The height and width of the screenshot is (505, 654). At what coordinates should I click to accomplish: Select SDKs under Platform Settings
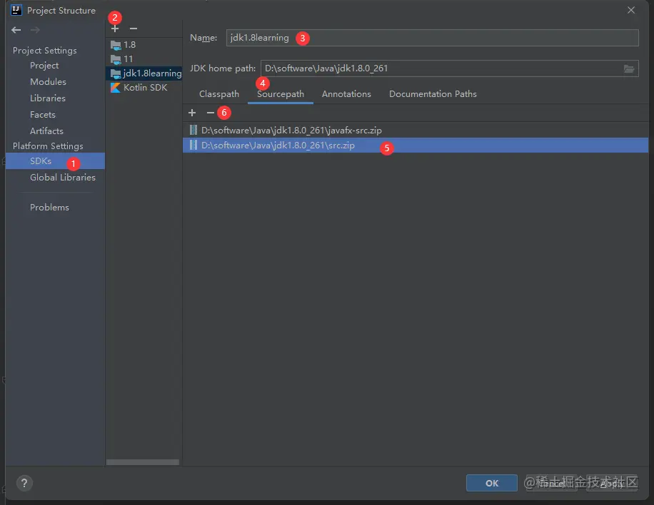[x=55, y=160]
